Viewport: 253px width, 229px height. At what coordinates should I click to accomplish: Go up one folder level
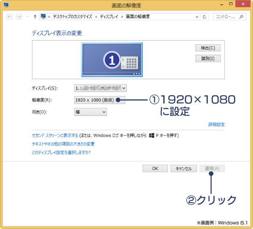pyautogui.click(x=35, y=17)
